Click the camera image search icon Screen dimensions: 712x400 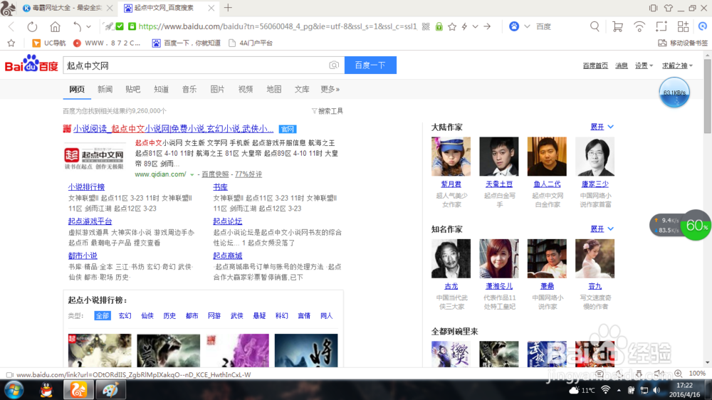pyautogui.click(x=334, y=65)
